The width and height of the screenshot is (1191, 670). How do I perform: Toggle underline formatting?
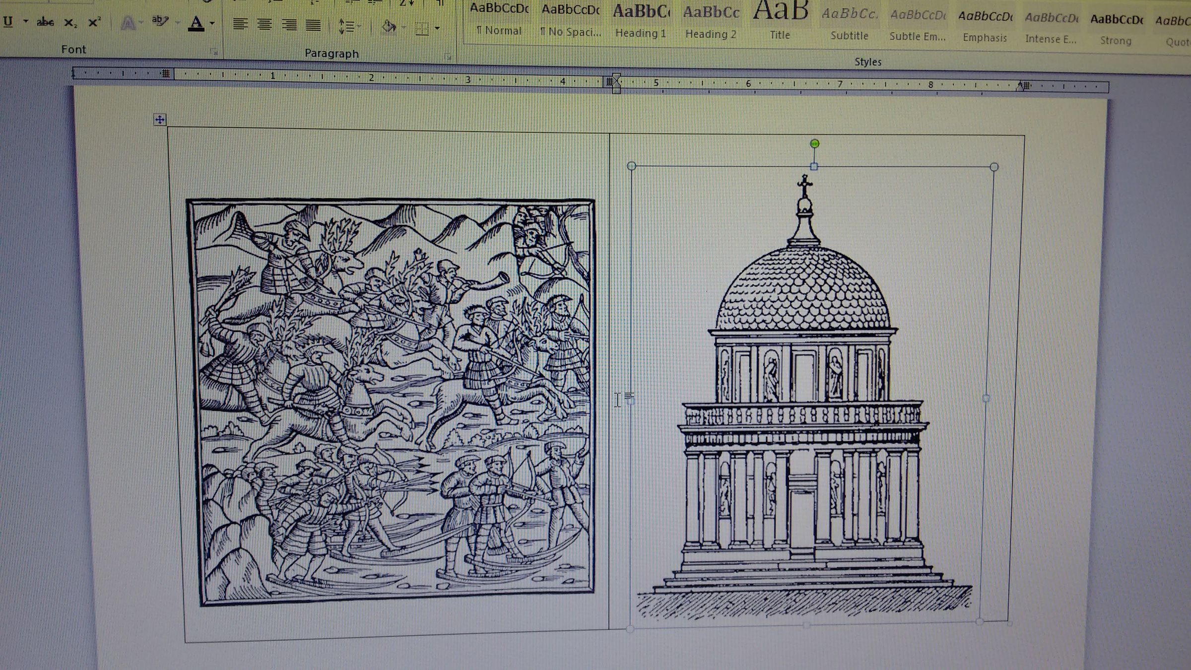pos(8,22)
